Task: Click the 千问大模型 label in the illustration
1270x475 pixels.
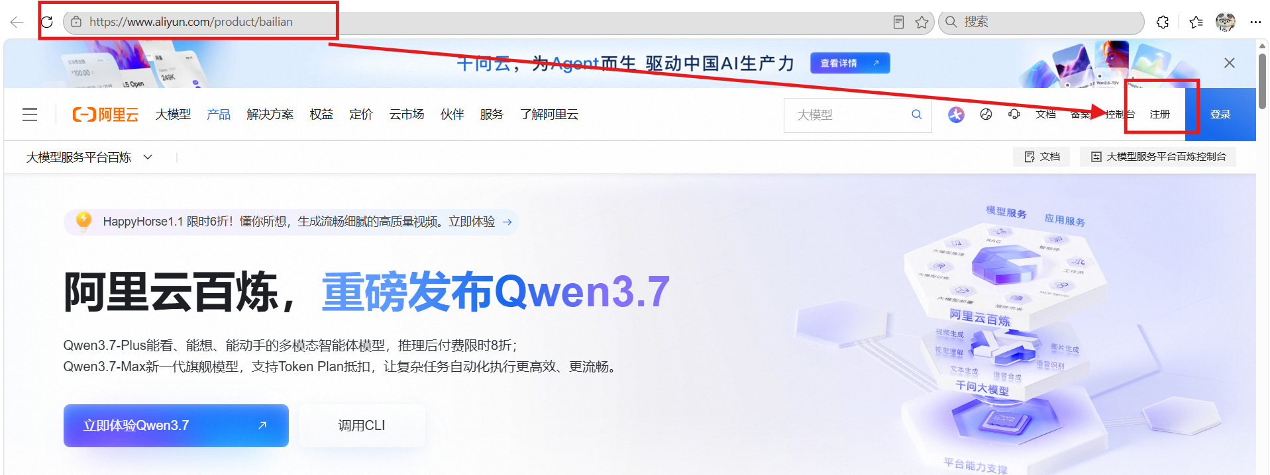Action: (982, 388)
